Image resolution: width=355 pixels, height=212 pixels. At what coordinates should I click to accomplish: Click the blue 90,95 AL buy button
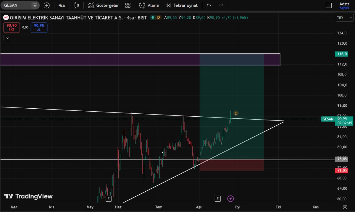tap(39, 27)
